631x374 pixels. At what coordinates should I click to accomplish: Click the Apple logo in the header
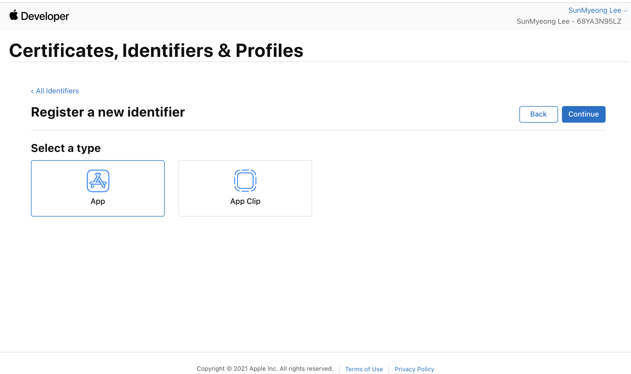tap(14, 15)
